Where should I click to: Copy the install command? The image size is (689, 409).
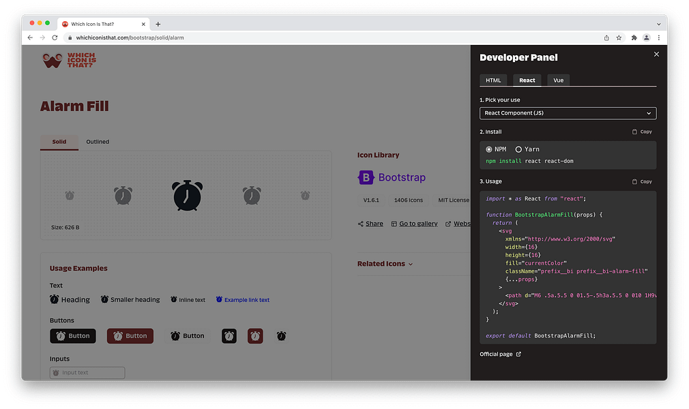click(x=642, y=132)
